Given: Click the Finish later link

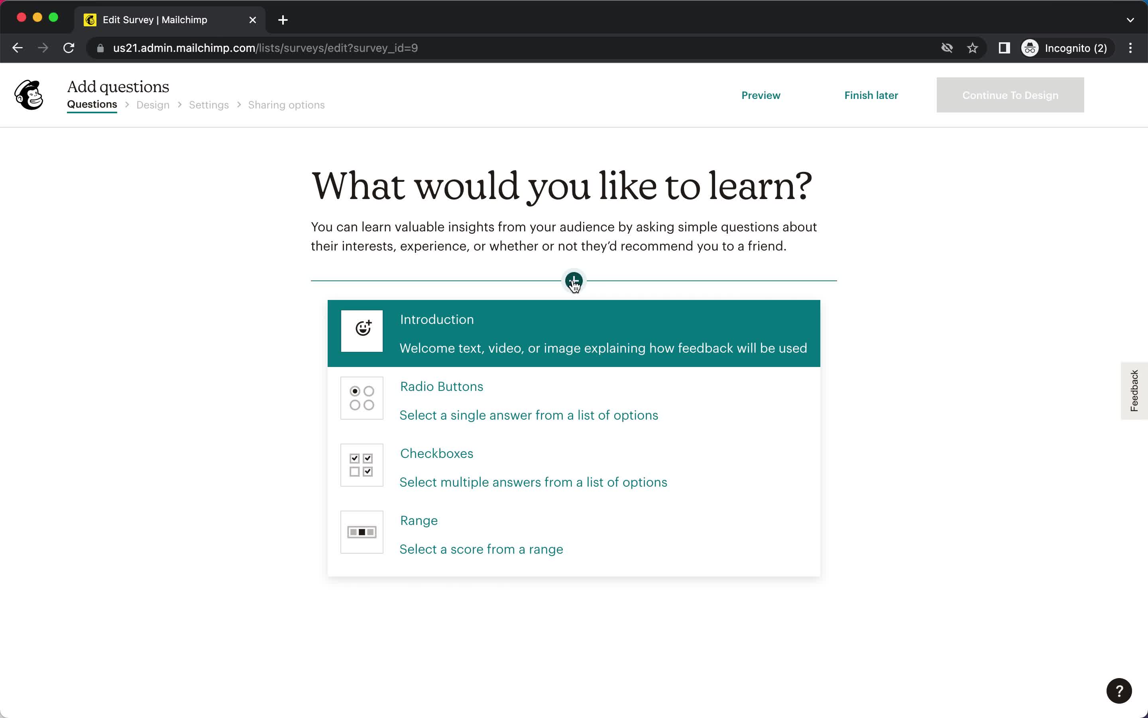Looking at the screenshot, I should [871, 95].
